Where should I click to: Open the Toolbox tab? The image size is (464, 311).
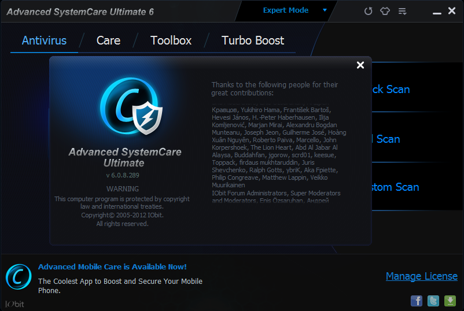click(x=171, y=40)
